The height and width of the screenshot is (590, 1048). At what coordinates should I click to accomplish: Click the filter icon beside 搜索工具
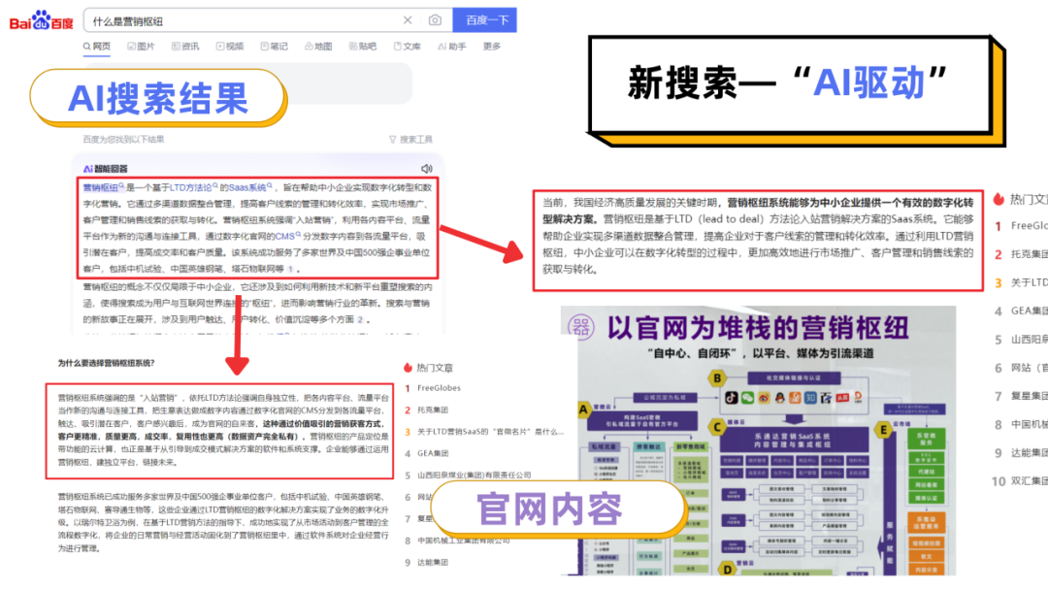coord(392,140)
